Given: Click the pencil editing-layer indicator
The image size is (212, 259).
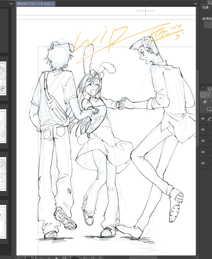Looking at the screenshot, I should pos(209,119).
